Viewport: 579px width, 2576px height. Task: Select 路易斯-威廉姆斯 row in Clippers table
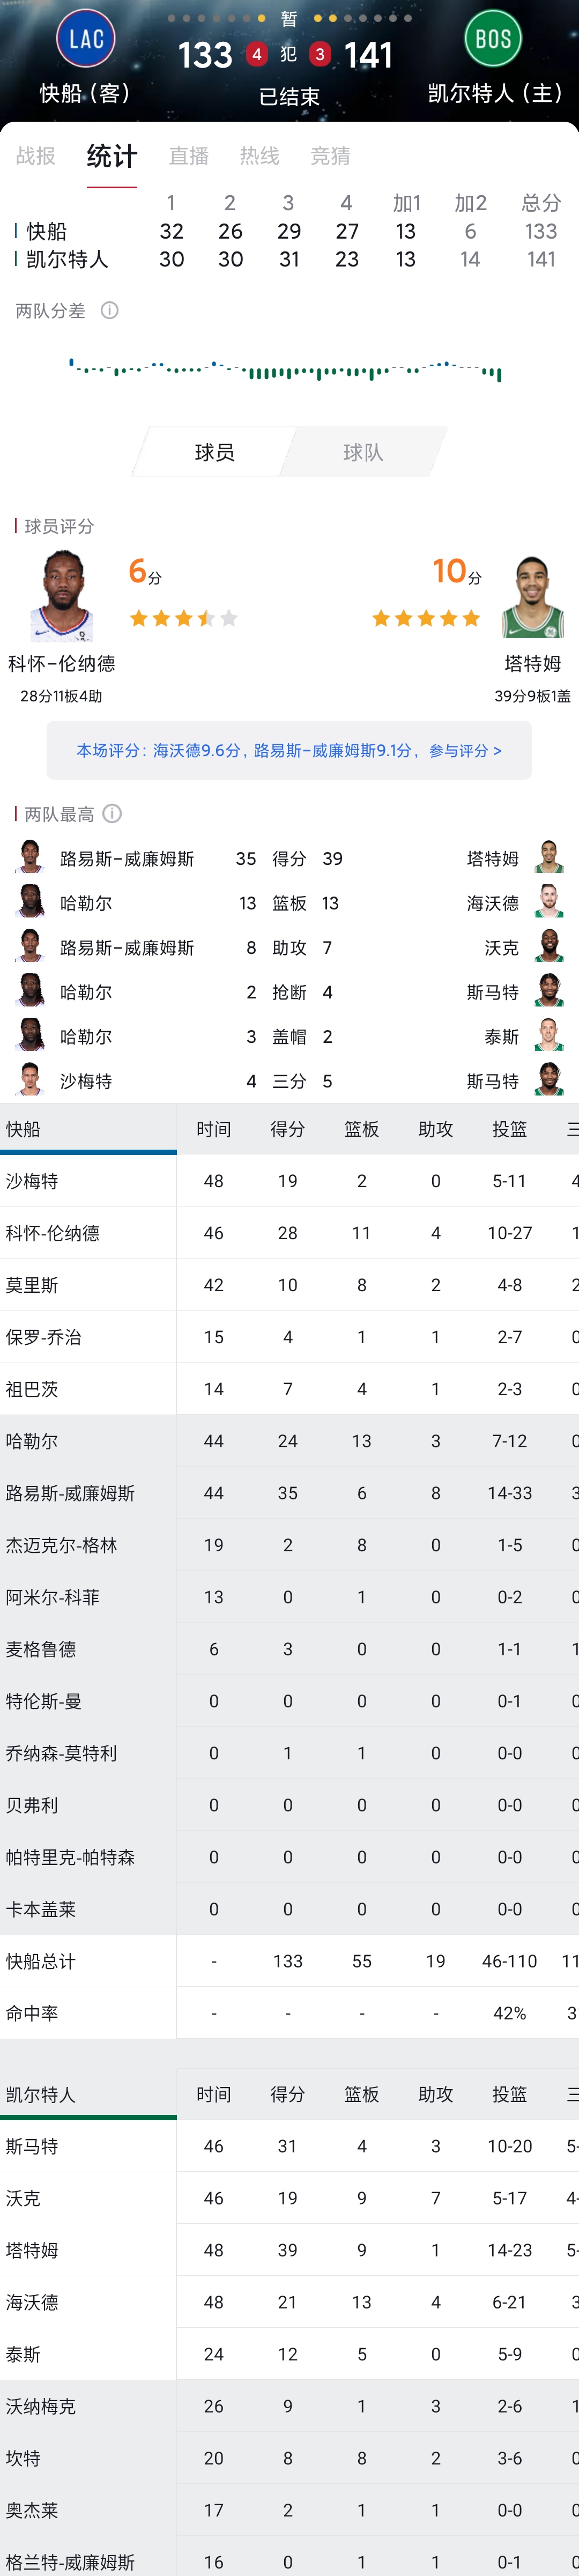pos(70,1493)
